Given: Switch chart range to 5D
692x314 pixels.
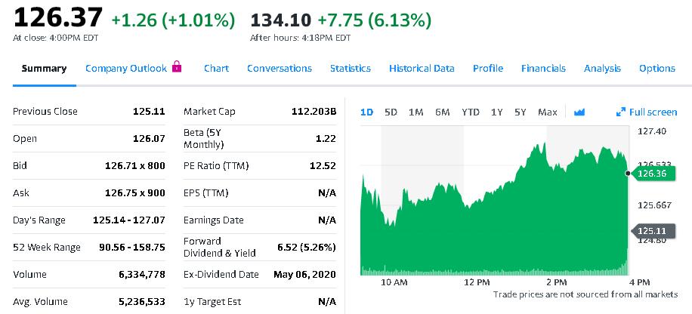Looking at the screenshot, I should pos(391,112).
